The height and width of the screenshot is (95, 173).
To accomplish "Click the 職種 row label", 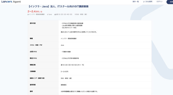I will [31, 39].
